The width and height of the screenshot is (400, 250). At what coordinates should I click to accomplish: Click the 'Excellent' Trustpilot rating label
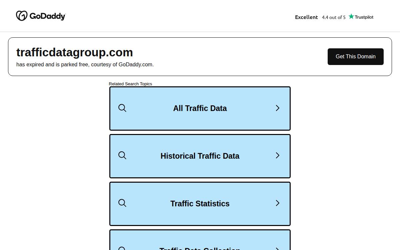coord(306,17)
